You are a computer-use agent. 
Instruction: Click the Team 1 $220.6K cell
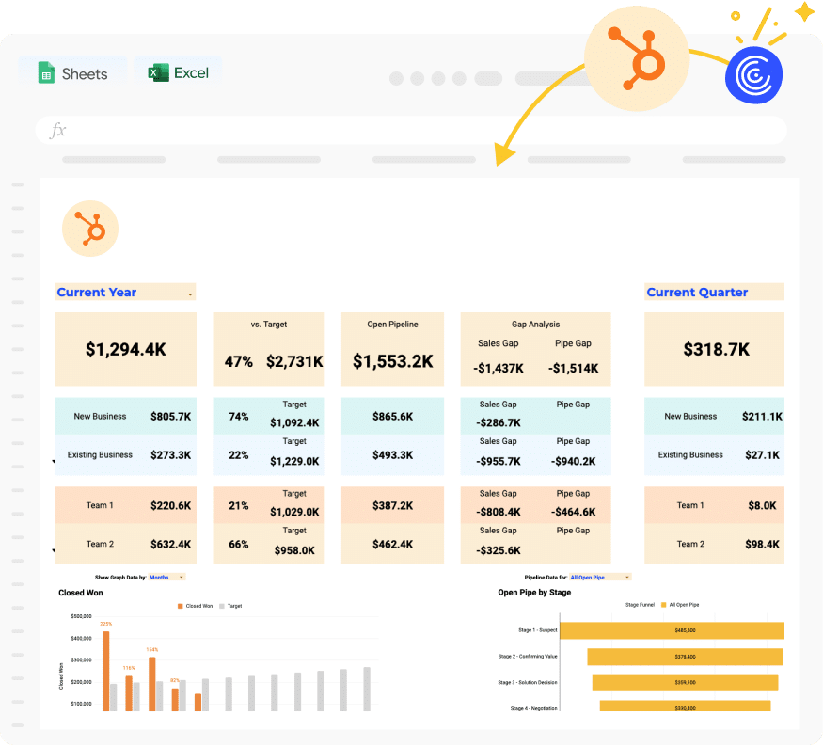(x=125, y=505)
